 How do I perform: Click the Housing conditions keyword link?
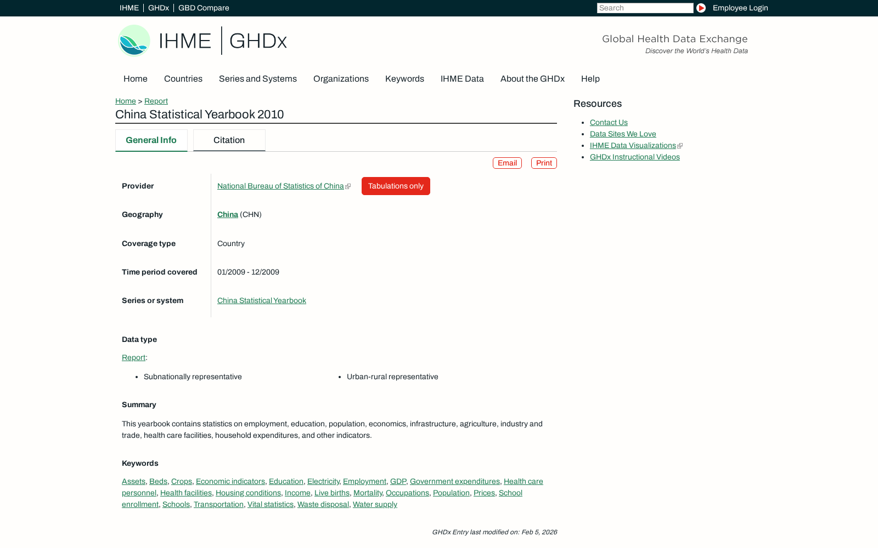coord(248,493)
